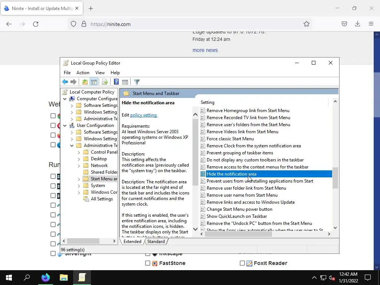Click the Filter funnel toolbar icon
The width and height of the screenshot is (380, 285).
tap(137, 82)
